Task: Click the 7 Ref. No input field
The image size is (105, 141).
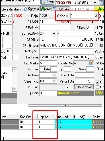Action: tap(55, 28)
